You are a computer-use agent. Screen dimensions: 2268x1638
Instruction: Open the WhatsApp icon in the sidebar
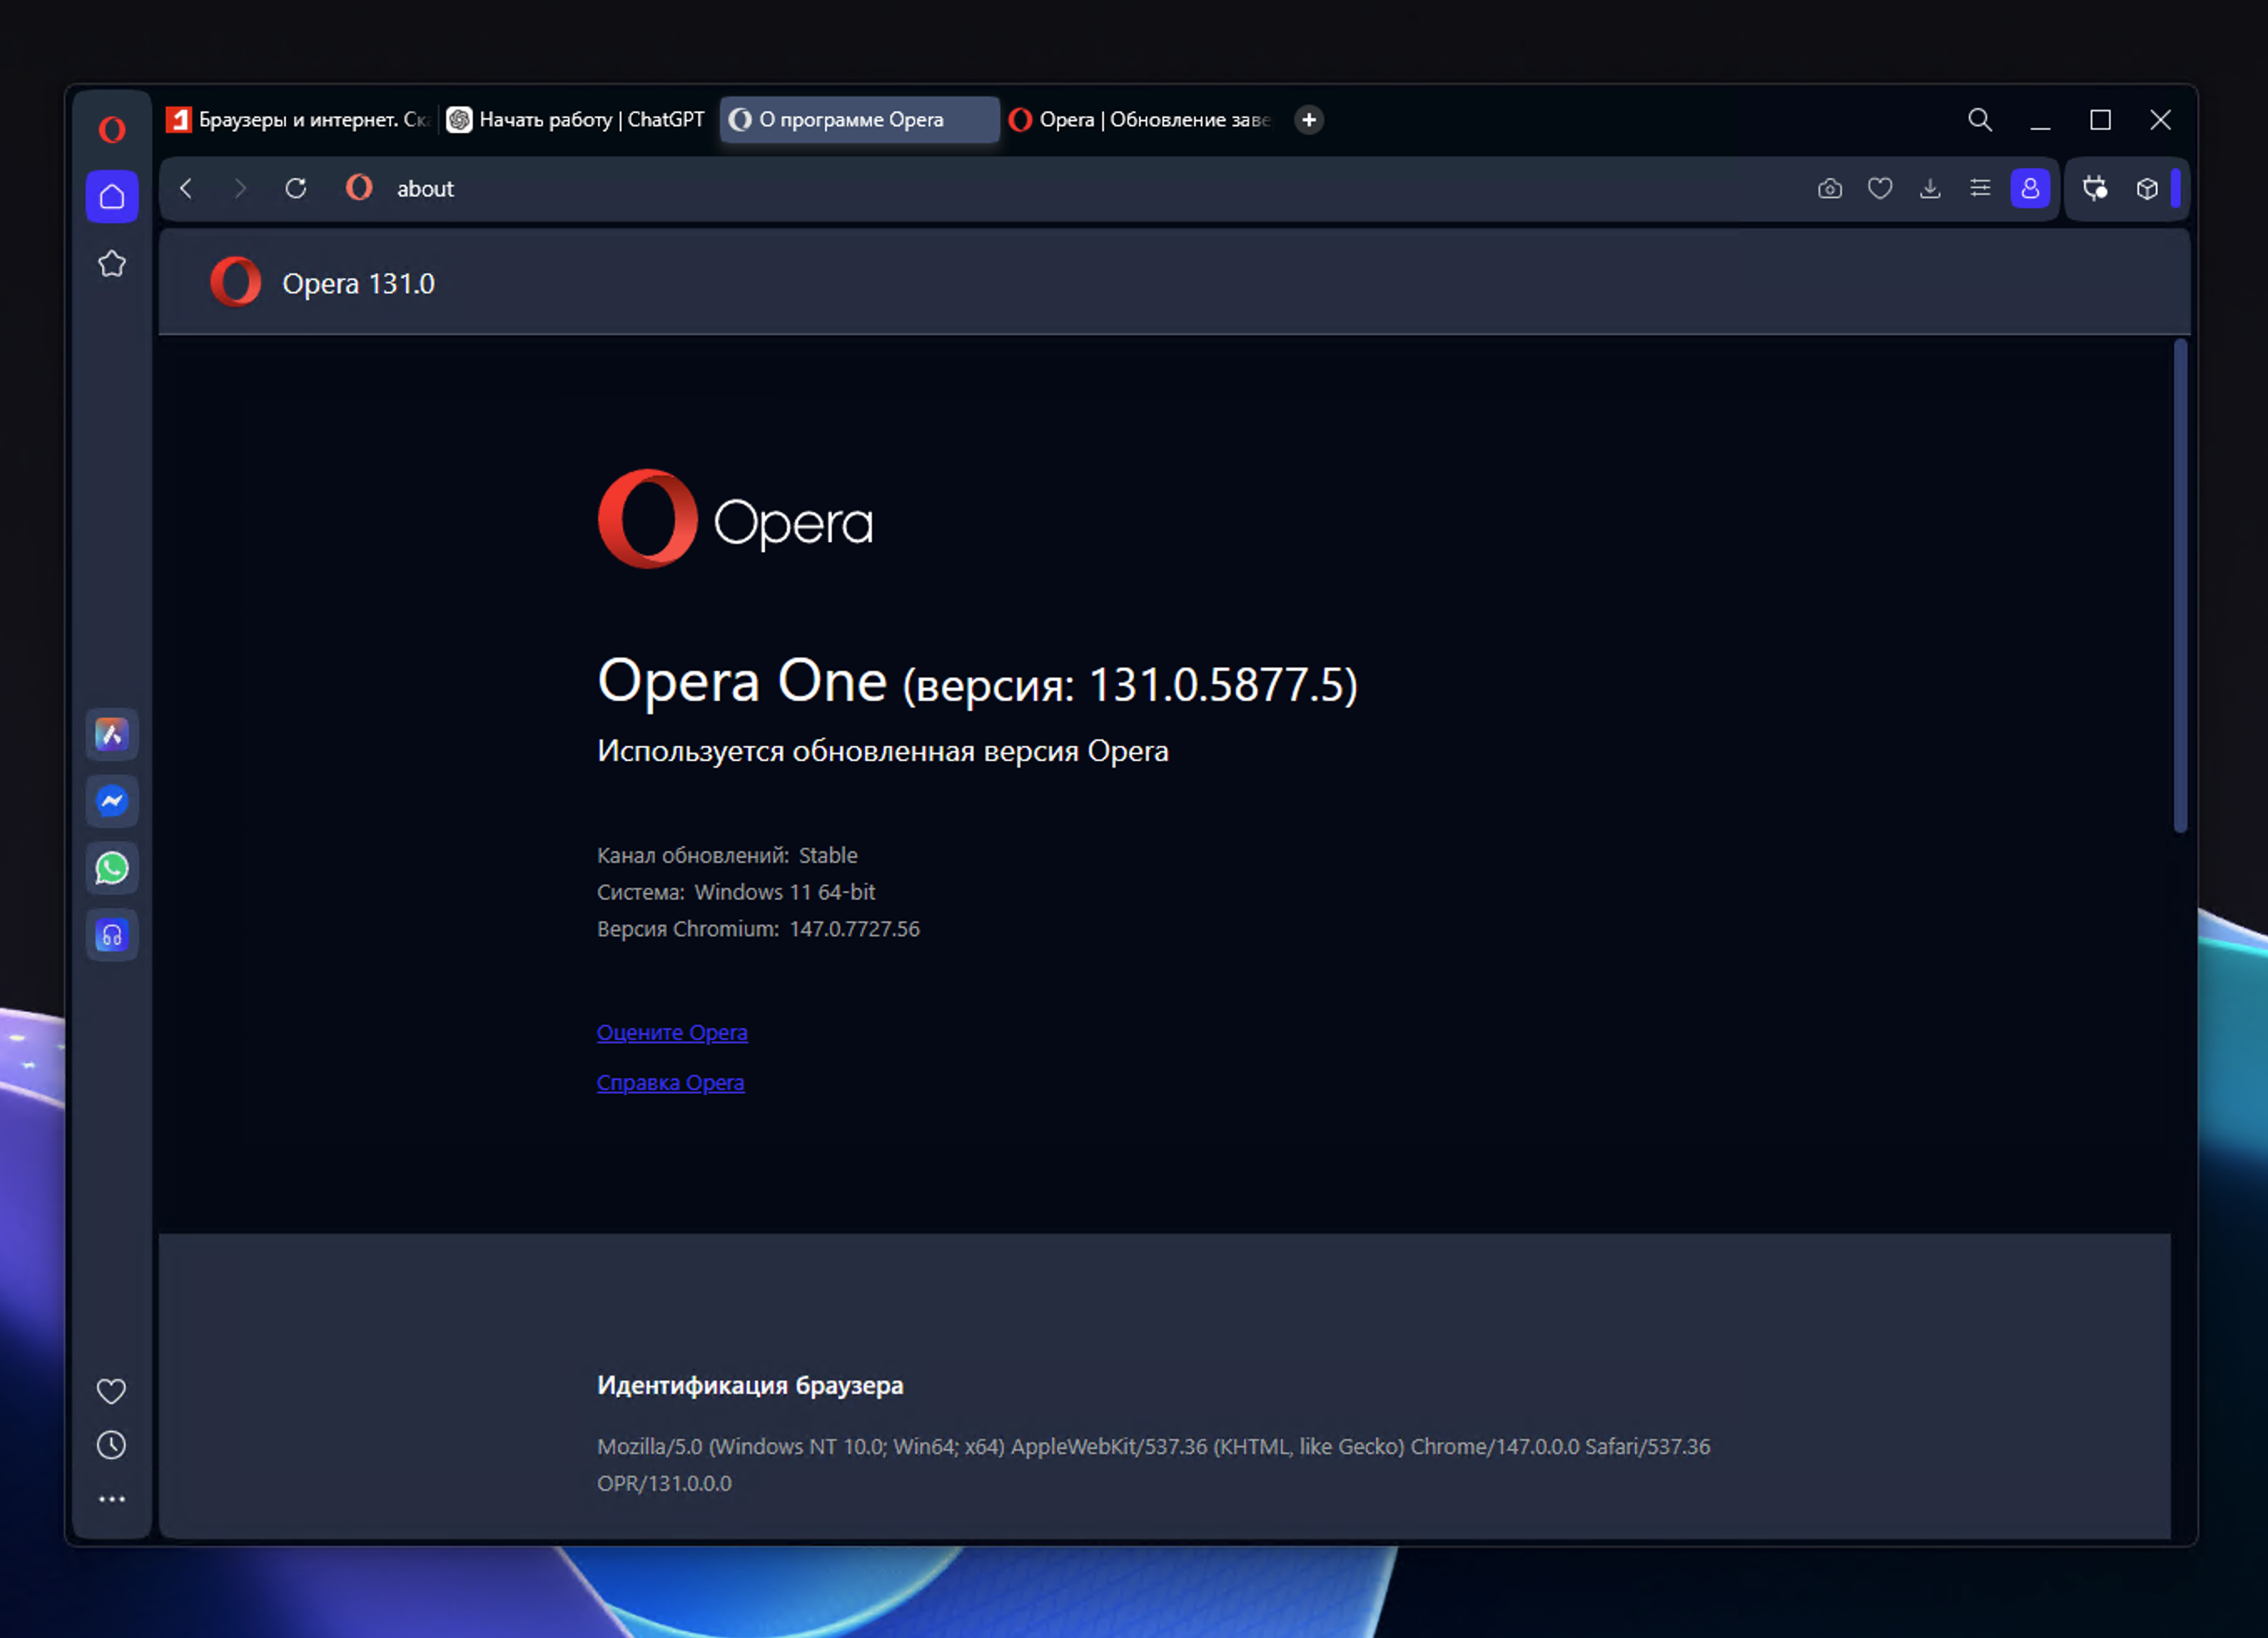point(112,868)
